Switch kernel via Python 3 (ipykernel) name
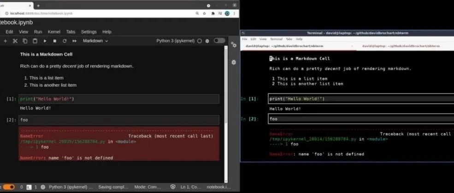Screen dimensions: 454x193 tap(176, 41)
